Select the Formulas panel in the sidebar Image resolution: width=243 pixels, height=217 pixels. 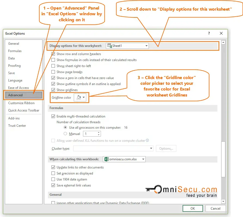[x=15, y=51]
